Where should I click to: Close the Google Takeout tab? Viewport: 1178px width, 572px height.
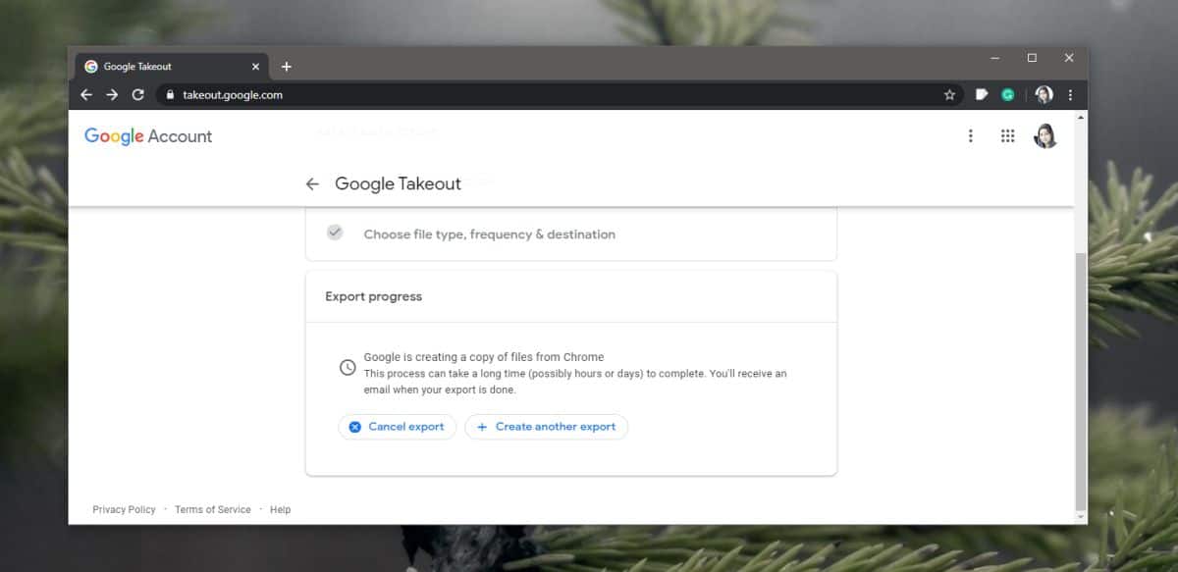click(256, 67)
